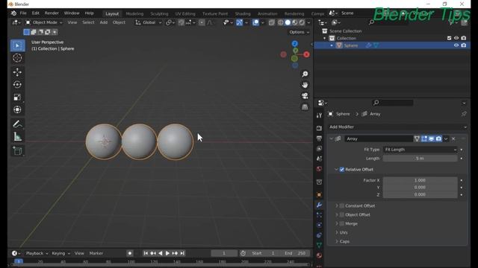Open the Object Mode dropdown
Screen dimensions: 478x268
(x=43, y=22)
